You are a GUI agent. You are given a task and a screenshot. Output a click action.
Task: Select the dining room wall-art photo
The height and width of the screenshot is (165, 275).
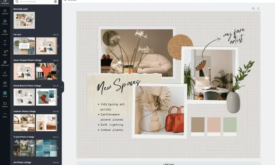pos(210,75)
